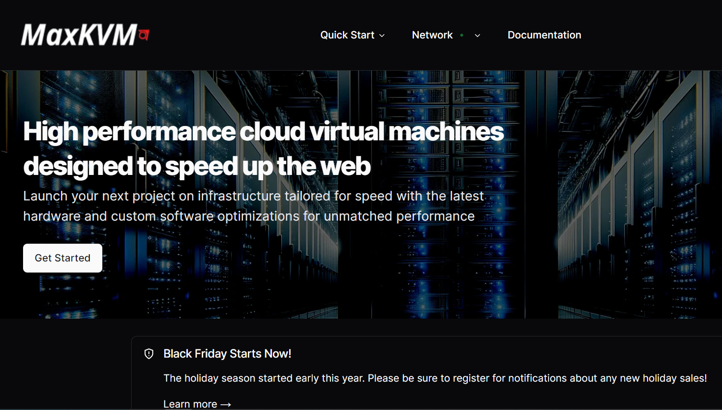Go to the Documentation page
This screenshot has height=410, width=722.
544,35
